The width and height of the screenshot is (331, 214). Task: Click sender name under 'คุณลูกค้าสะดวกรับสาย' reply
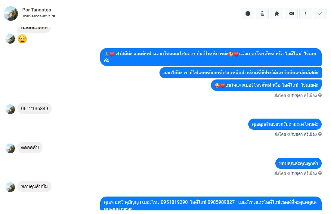click(304, 134)
